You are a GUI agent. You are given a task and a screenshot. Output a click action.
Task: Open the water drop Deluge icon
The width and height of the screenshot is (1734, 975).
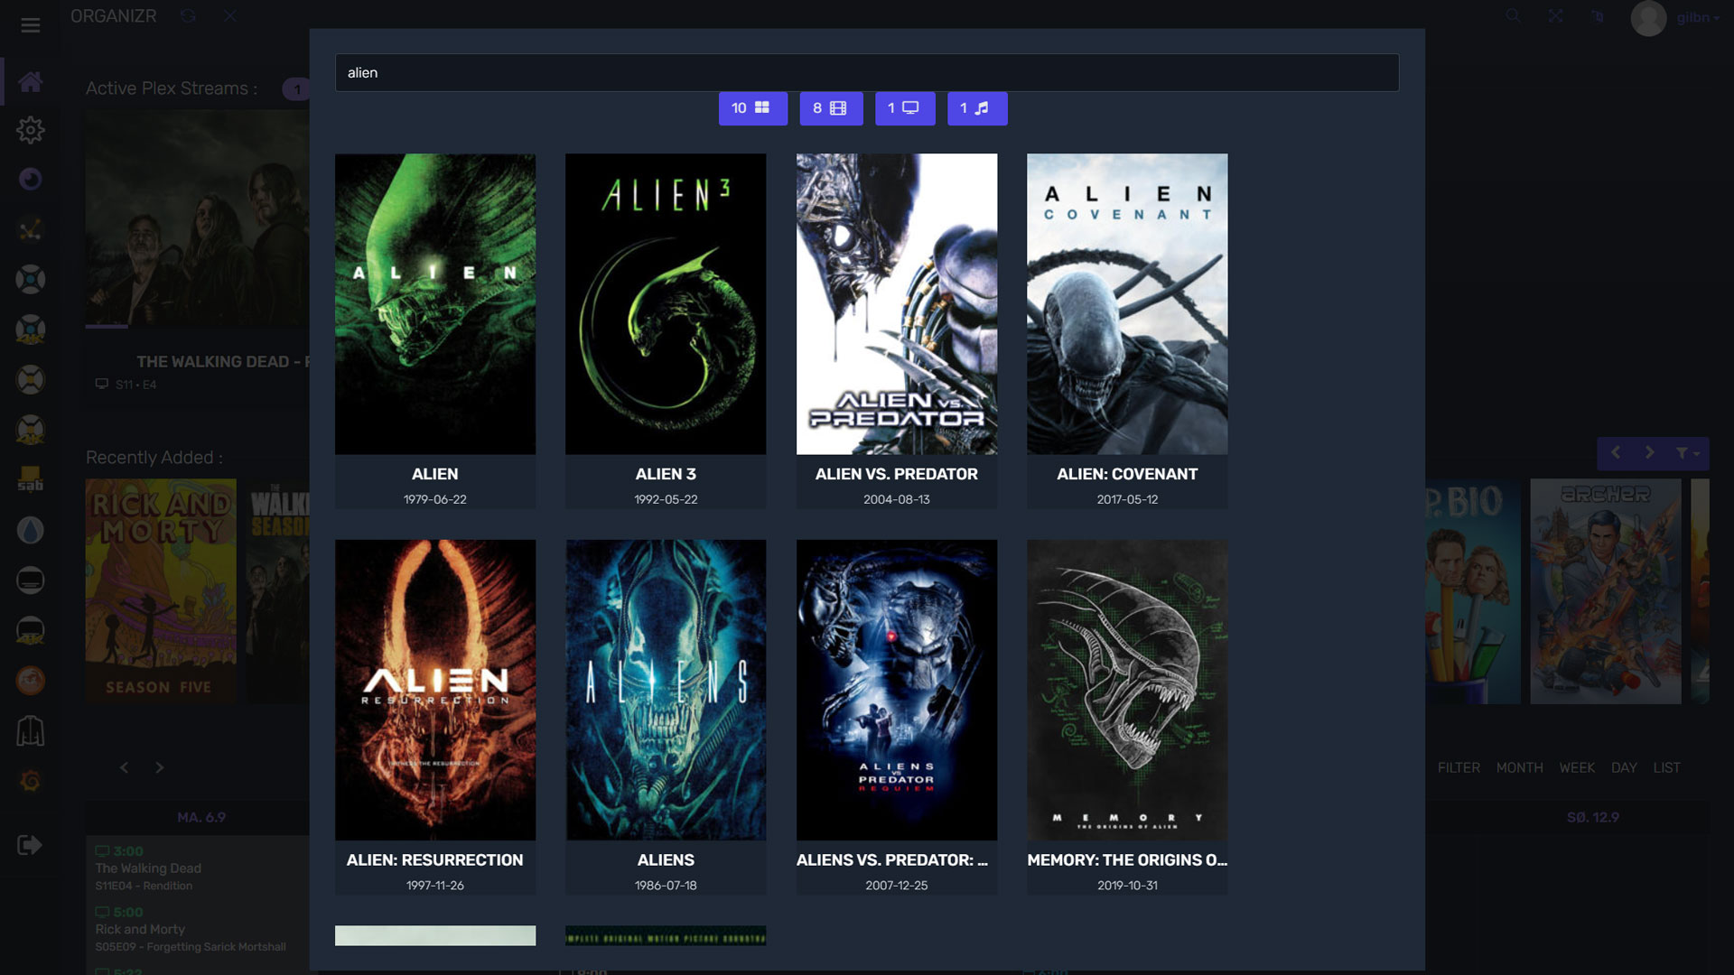click(30, 530)
